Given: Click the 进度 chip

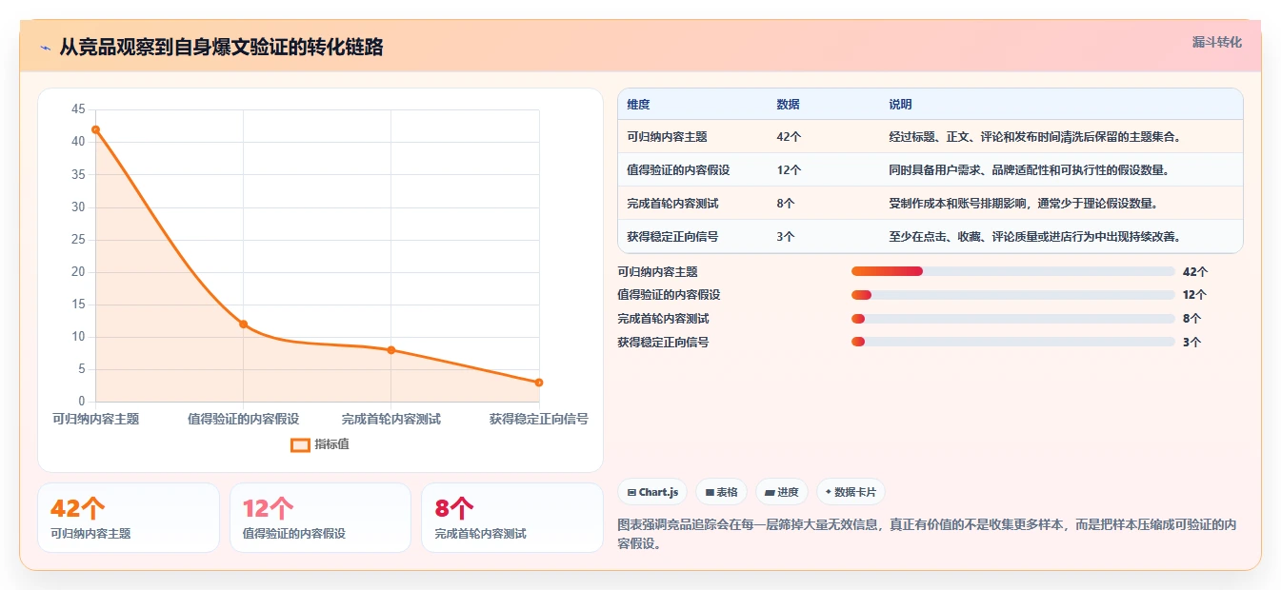Looking at the screenshot, I should pyautogui.click(x=781, y=492).
